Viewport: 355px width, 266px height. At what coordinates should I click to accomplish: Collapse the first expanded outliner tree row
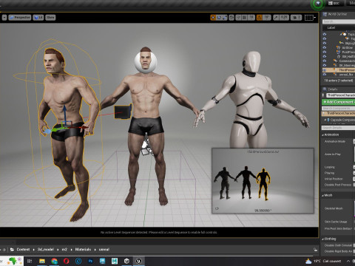[x=342, y=34]
